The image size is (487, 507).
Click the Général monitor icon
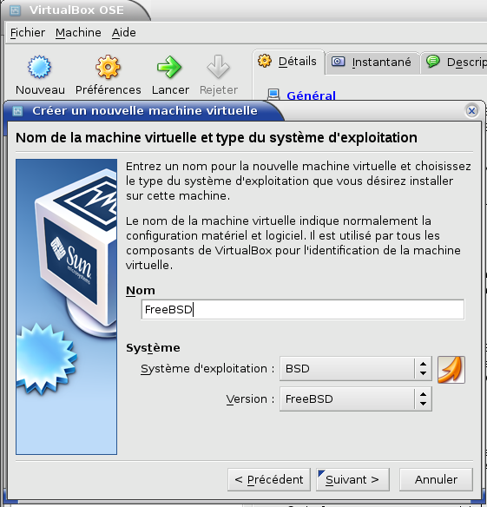273,95
